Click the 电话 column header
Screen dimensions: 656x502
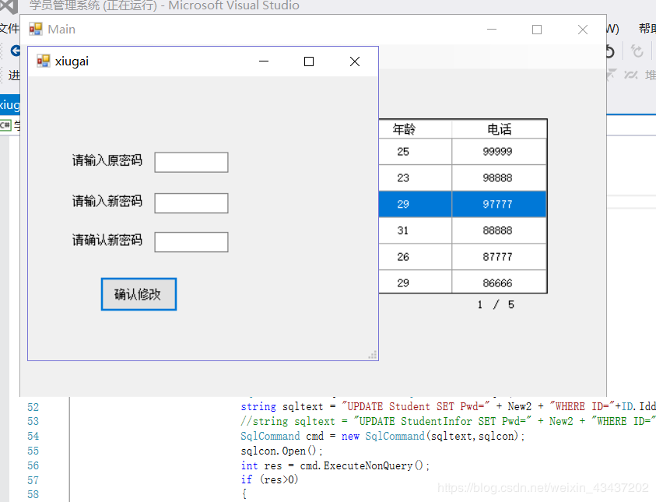(x=499, y=129)
